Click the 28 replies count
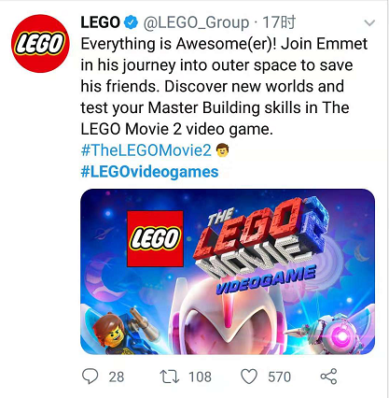Screen dimensions: 389x398 tap(117, 377)
